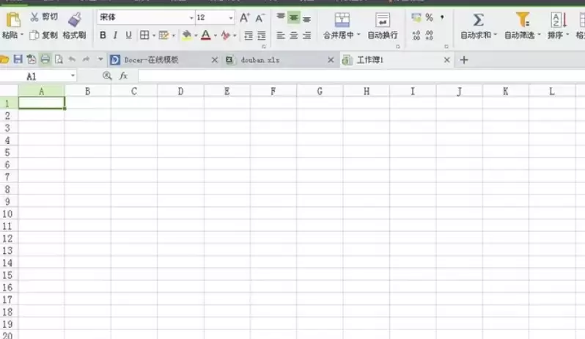
Task: Align cell content to top
Action: 281,17
